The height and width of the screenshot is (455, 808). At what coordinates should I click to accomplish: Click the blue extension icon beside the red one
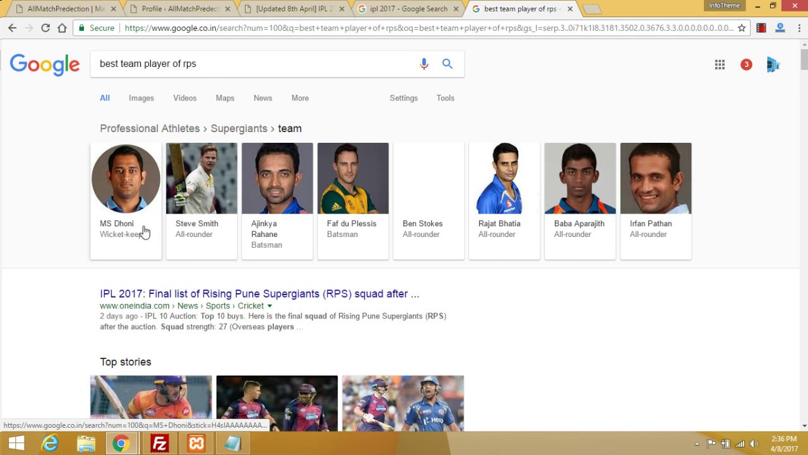pyautogui.click(x=780, y=28)
